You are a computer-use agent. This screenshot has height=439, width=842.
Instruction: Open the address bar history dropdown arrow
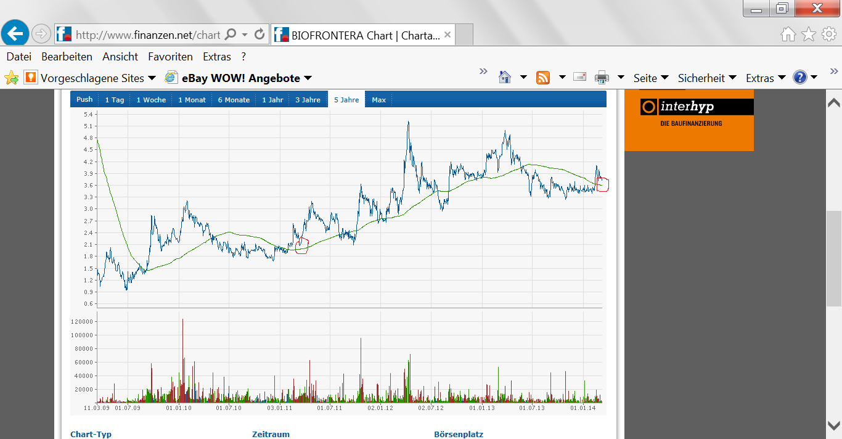pyautogui.click(x=245, y=35)
